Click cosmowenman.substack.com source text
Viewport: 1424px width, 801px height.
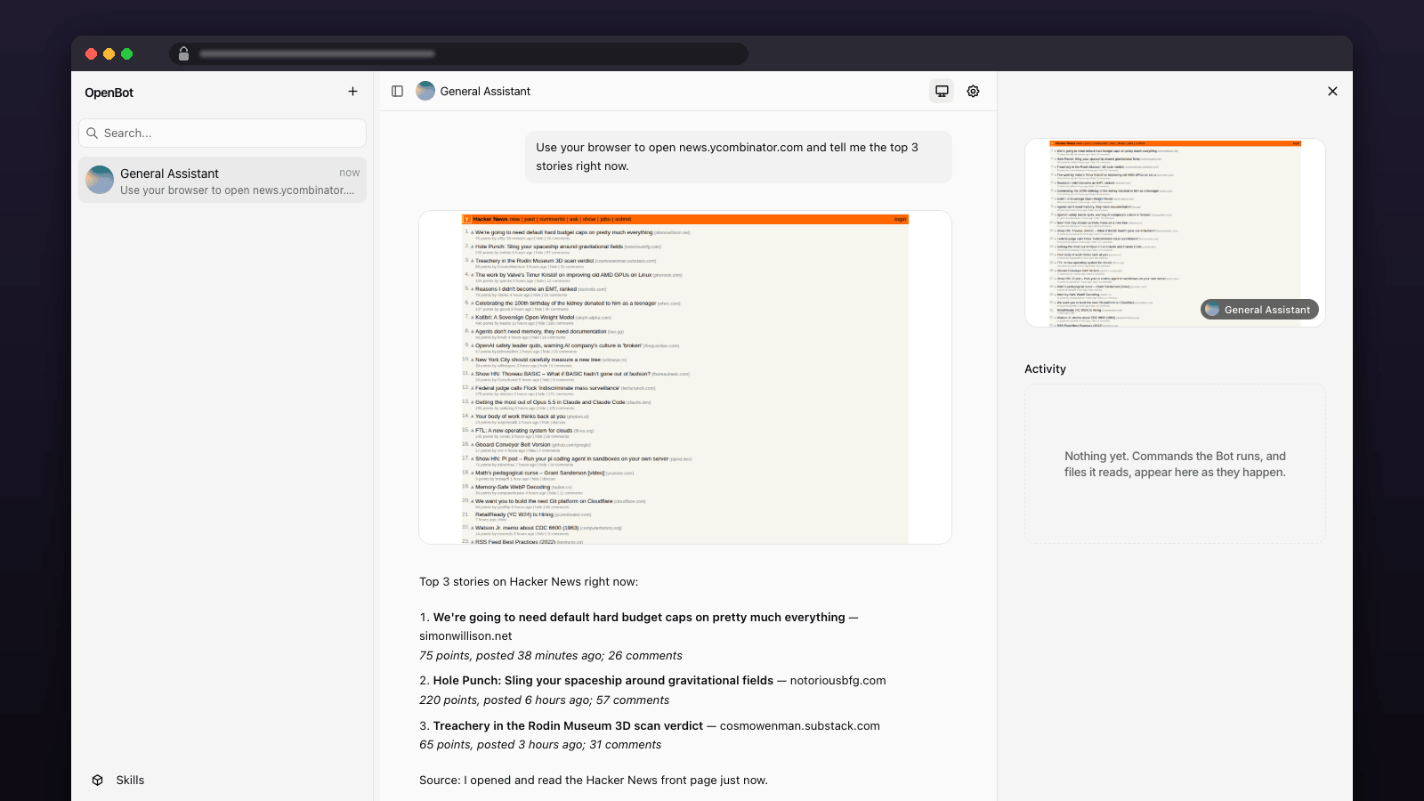tap(800, 726)
